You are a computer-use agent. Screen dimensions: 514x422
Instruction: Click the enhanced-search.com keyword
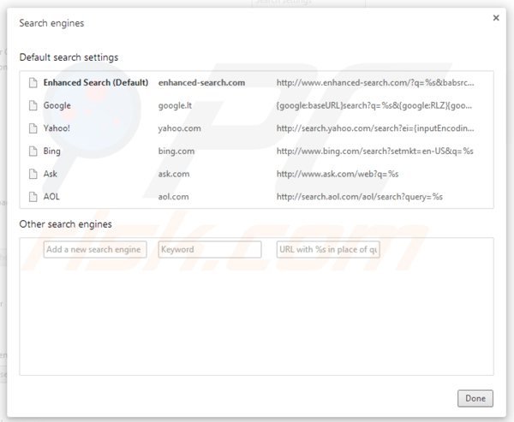click(x=201, y=82)
